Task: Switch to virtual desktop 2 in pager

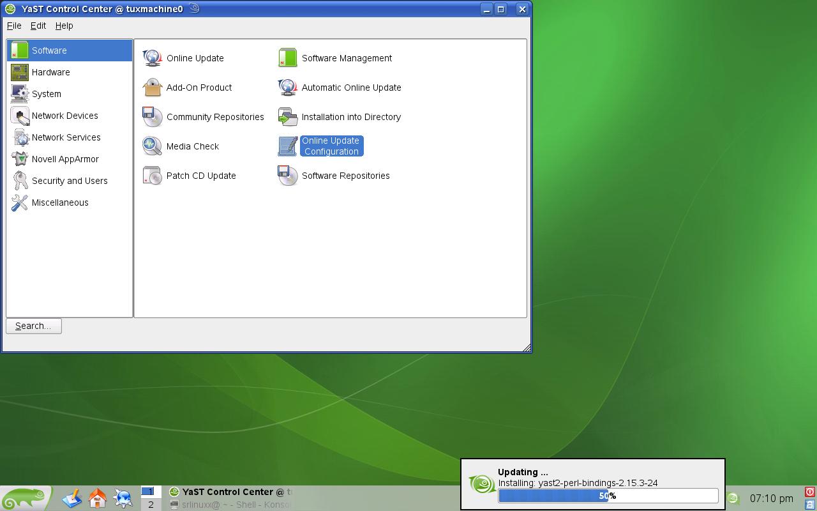Action: point(151,505)
